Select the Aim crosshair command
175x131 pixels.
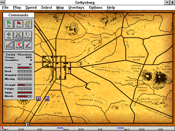click(x=9, y=35)
